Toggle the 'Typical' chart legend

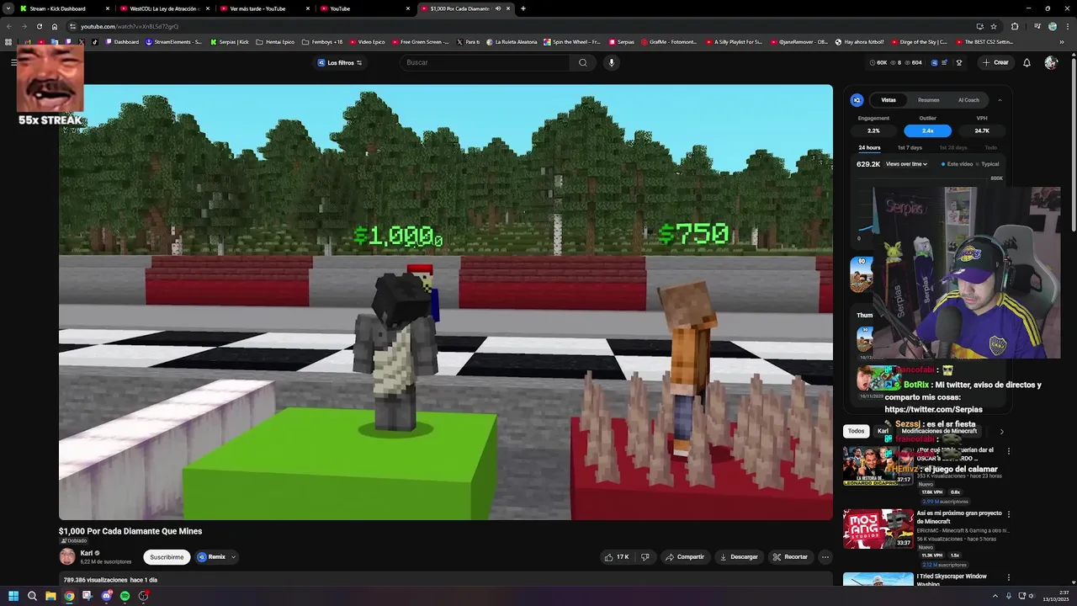pyautogui.click(x=989, y=164)
